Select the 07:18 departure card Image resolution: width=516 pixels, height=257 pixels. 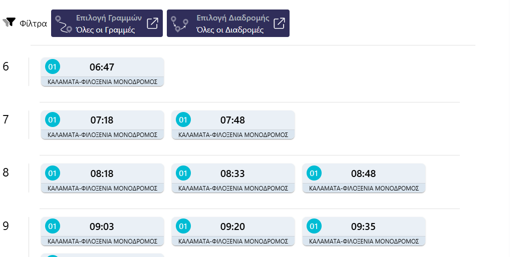[102, 125]
